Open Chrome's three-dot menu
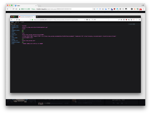This screenshot has width=151, height=114. [143, 9]
